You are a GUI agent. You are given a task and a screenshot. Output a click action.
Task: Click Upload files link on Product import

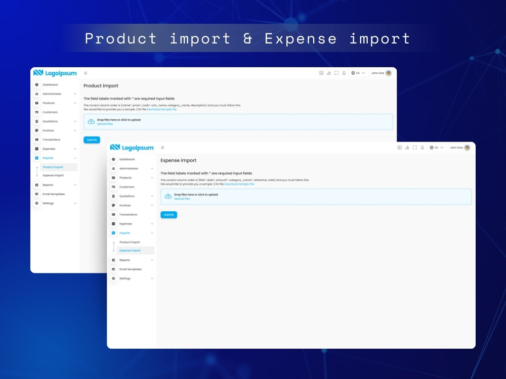(105, 124)
